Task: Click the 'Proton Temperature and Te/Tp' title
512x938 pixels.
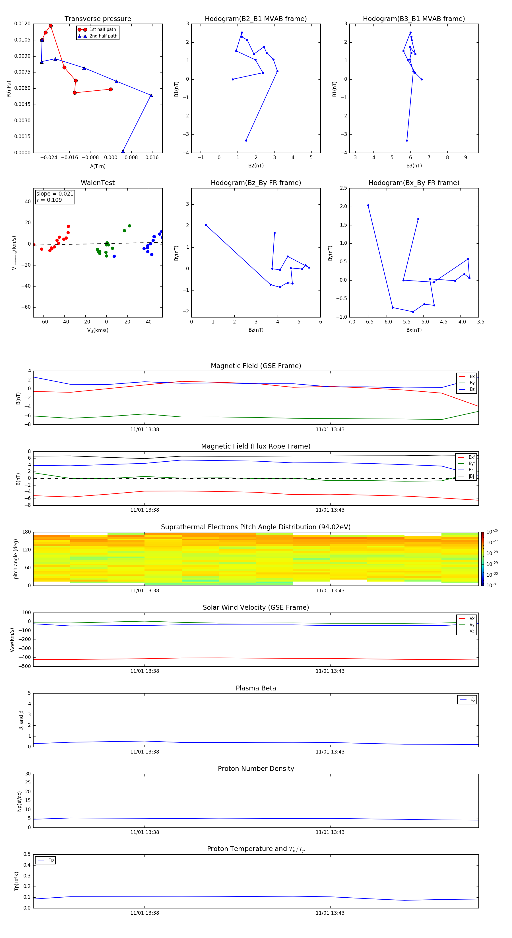Action: tap(256, 849)
